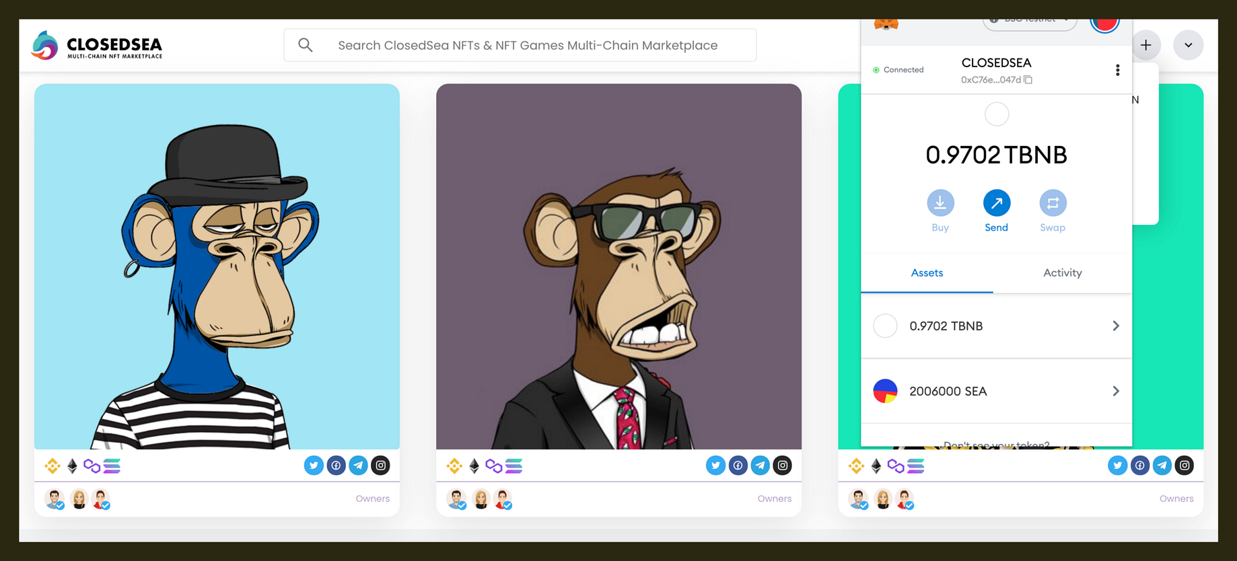Screen dimensions: 1237x561
Task: Click Instagram icon on blue ape card
Action: tap(380, 465)
